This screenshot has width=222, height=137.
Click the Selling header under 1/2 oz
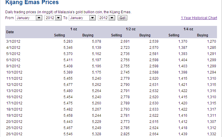tap(116, 35)
